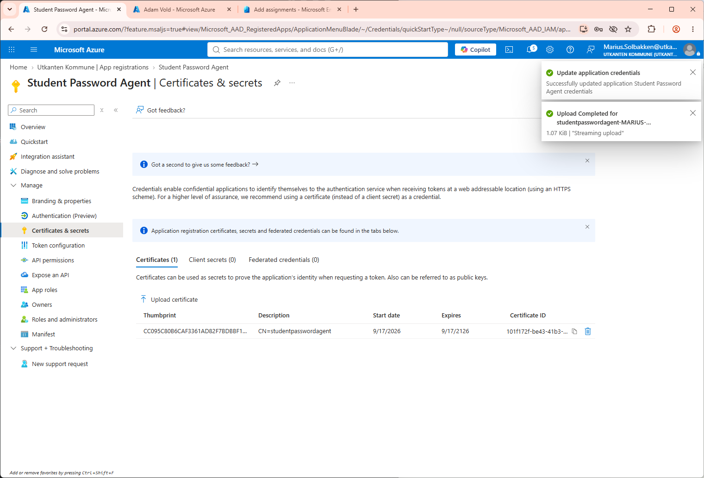Open Branding & properties
This screenshot has height=478, width=704.
pos(62,201)
